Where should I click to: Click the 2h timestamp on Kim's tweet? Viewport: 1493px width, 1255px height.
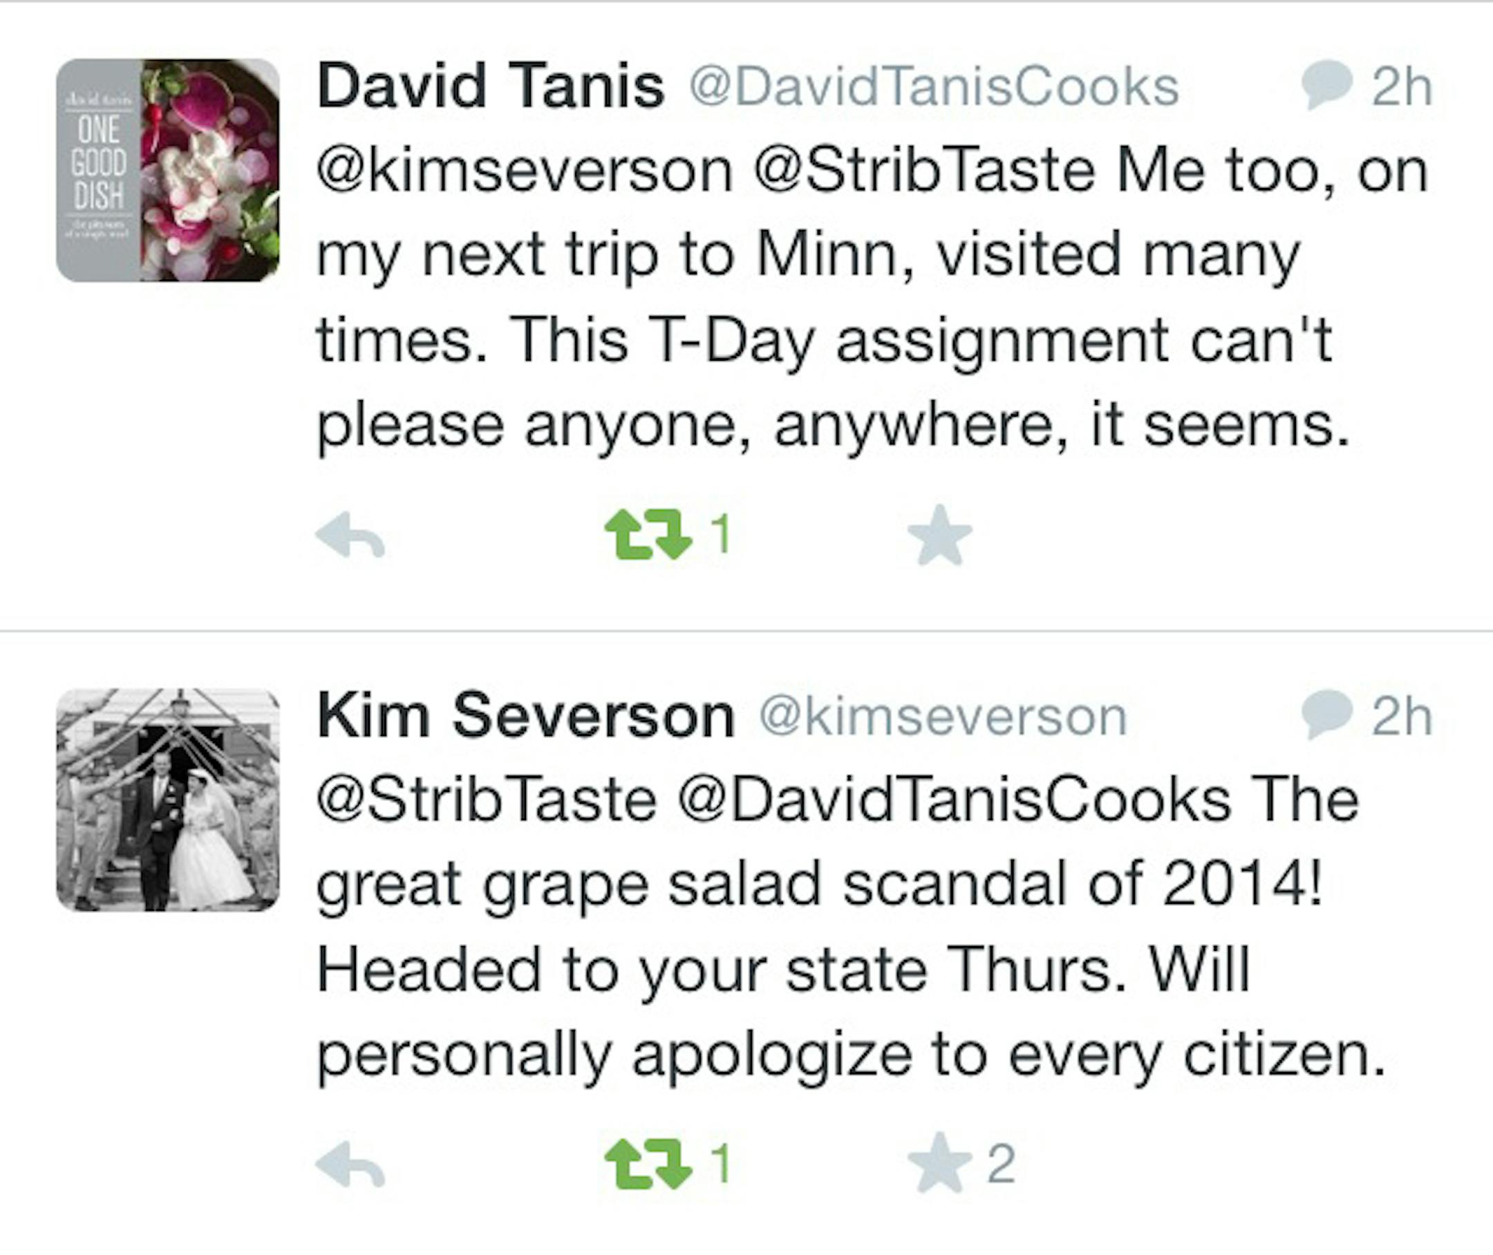point(1401,717)
